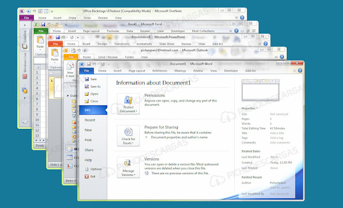Open OneNote's Draw tab
This screenshot has width=343, height=208.
tap(87, 18)
